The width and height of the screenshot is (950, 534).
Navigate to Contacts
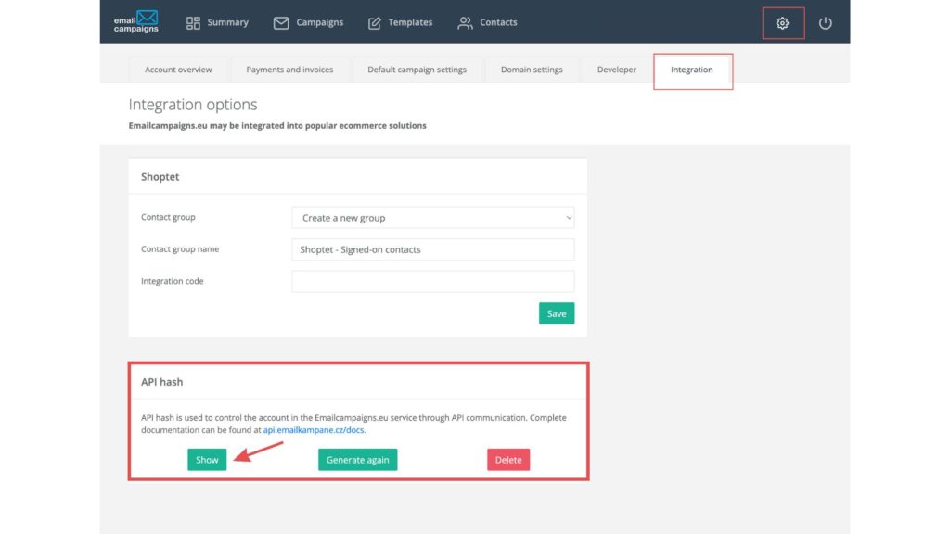(488, 22)
